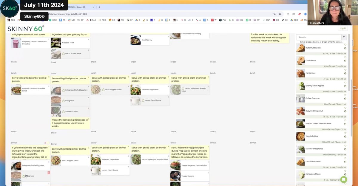358x186 pixels.
Task: Select the Veggie Burgers dinner card
Action: click(x=190, y=176)
